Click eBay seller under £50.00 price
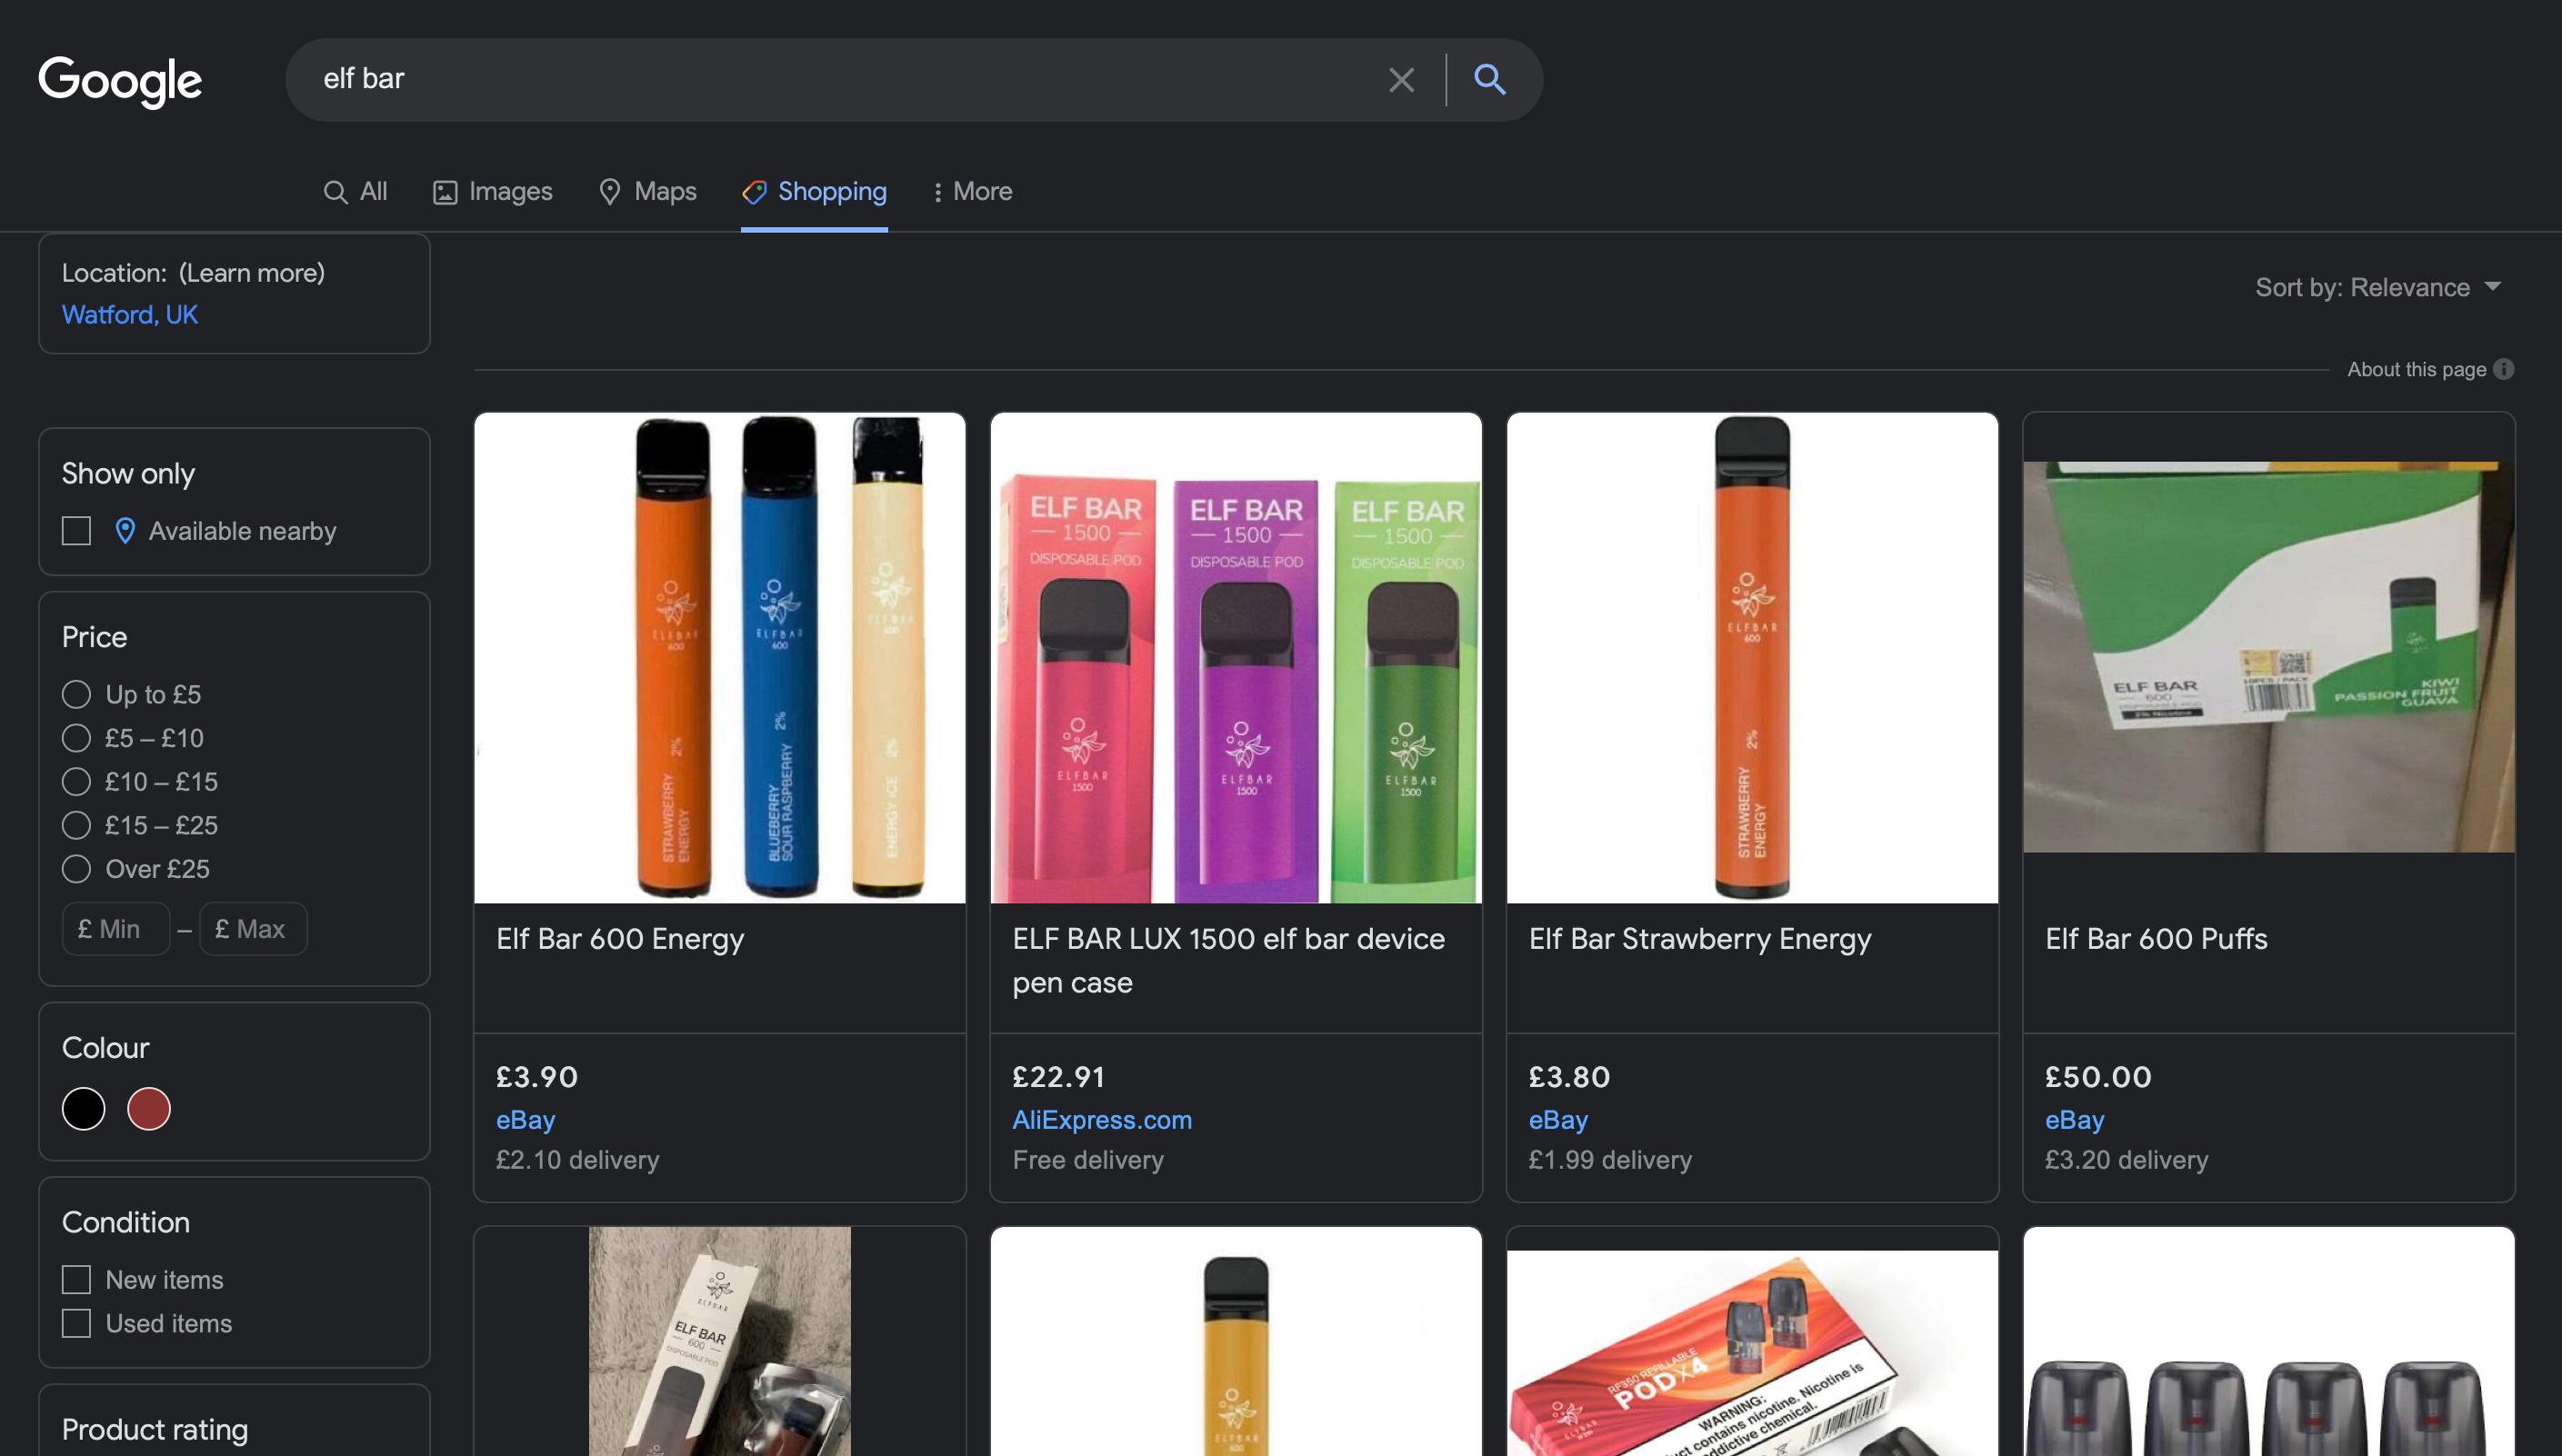This screenshot has height=1456, width=2562. tap(2074, 1120)
